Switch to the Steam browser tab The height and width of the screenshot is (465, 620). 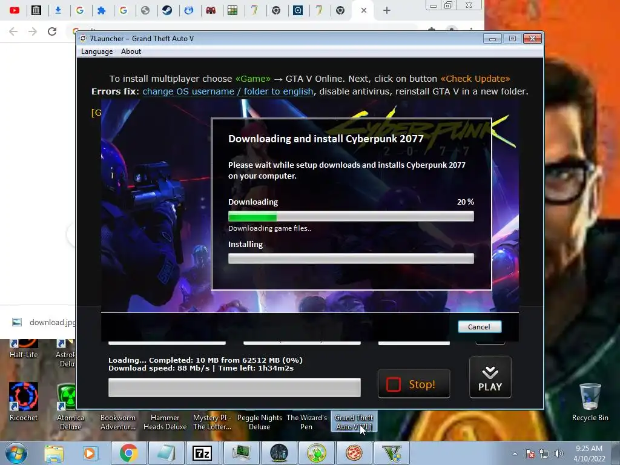[x=167, y=10]
